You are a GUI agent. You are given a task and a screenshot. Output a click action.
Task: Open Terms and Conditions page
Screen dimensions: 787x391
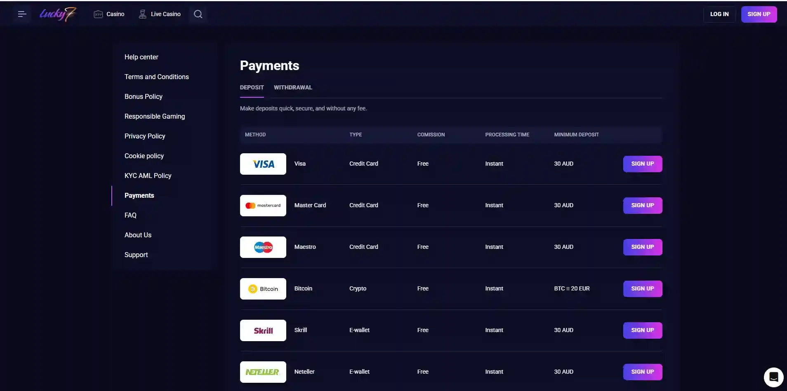click(156, 77)
